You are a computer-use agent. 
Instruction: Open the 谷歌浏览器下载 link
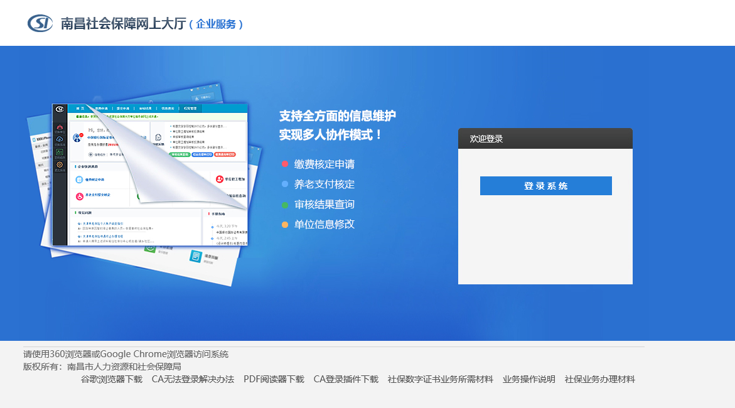pyautogui.click(x=112, y=379)
